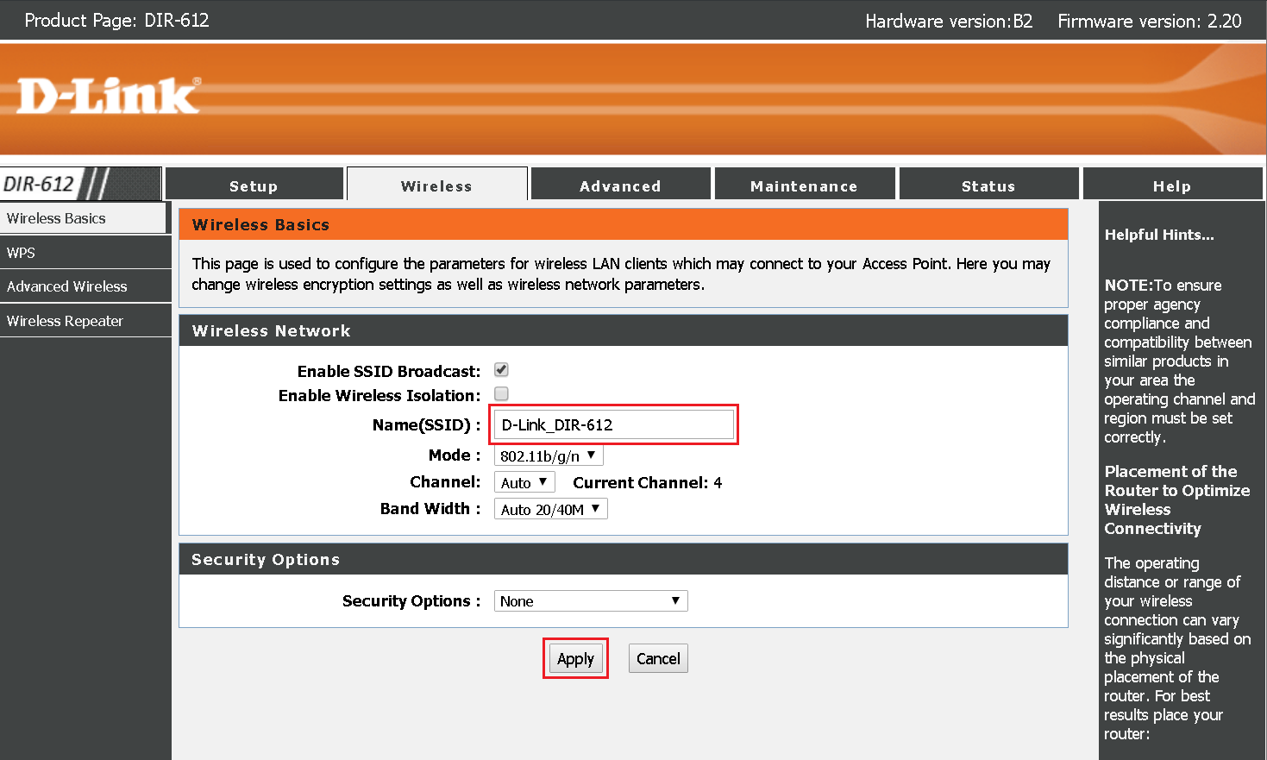This screenshot has height=760, width=1267.
Task: Open the Mode 802.11b/g/n dropdown
Action: pyautogui.click(x=549, y=455)
